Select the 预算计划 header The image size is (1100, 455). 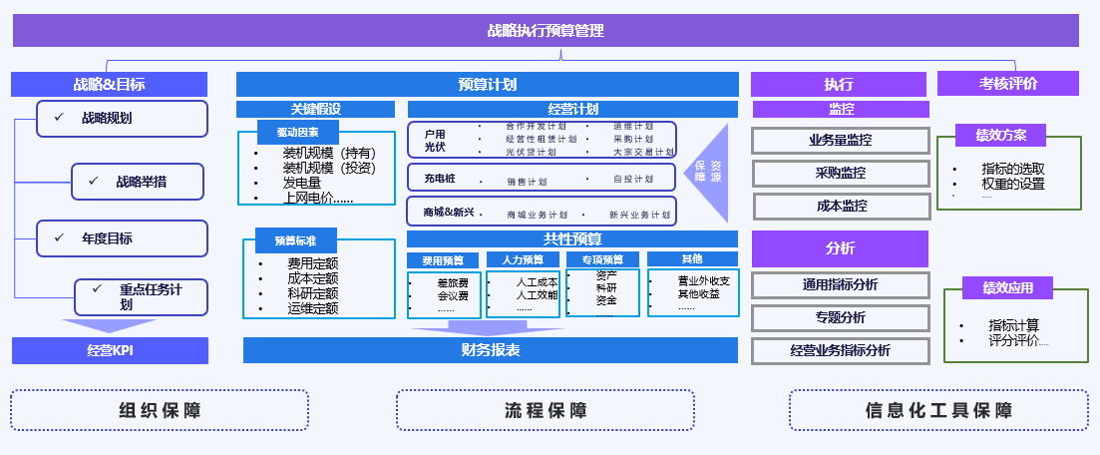(x=488, y=84)
